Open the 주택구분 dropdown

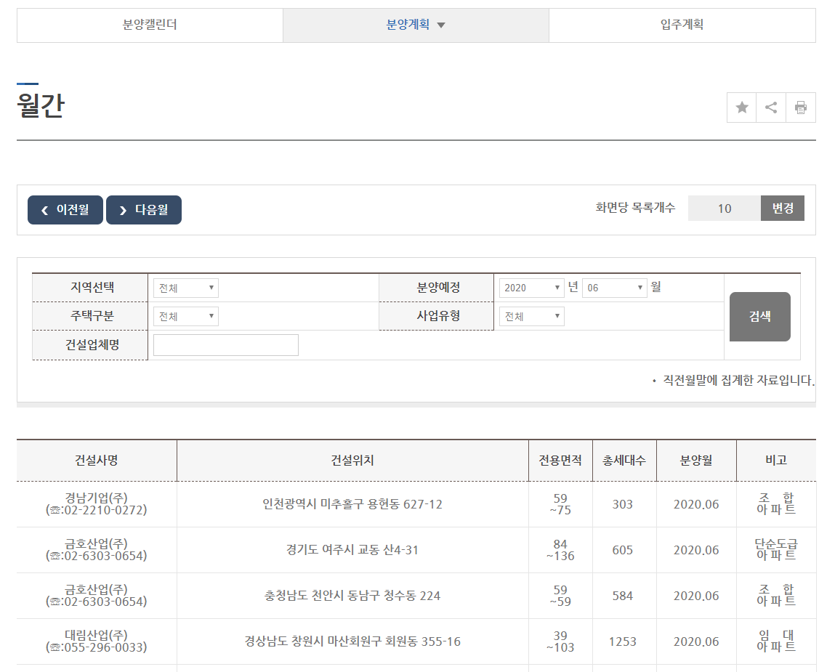(185, 316)
